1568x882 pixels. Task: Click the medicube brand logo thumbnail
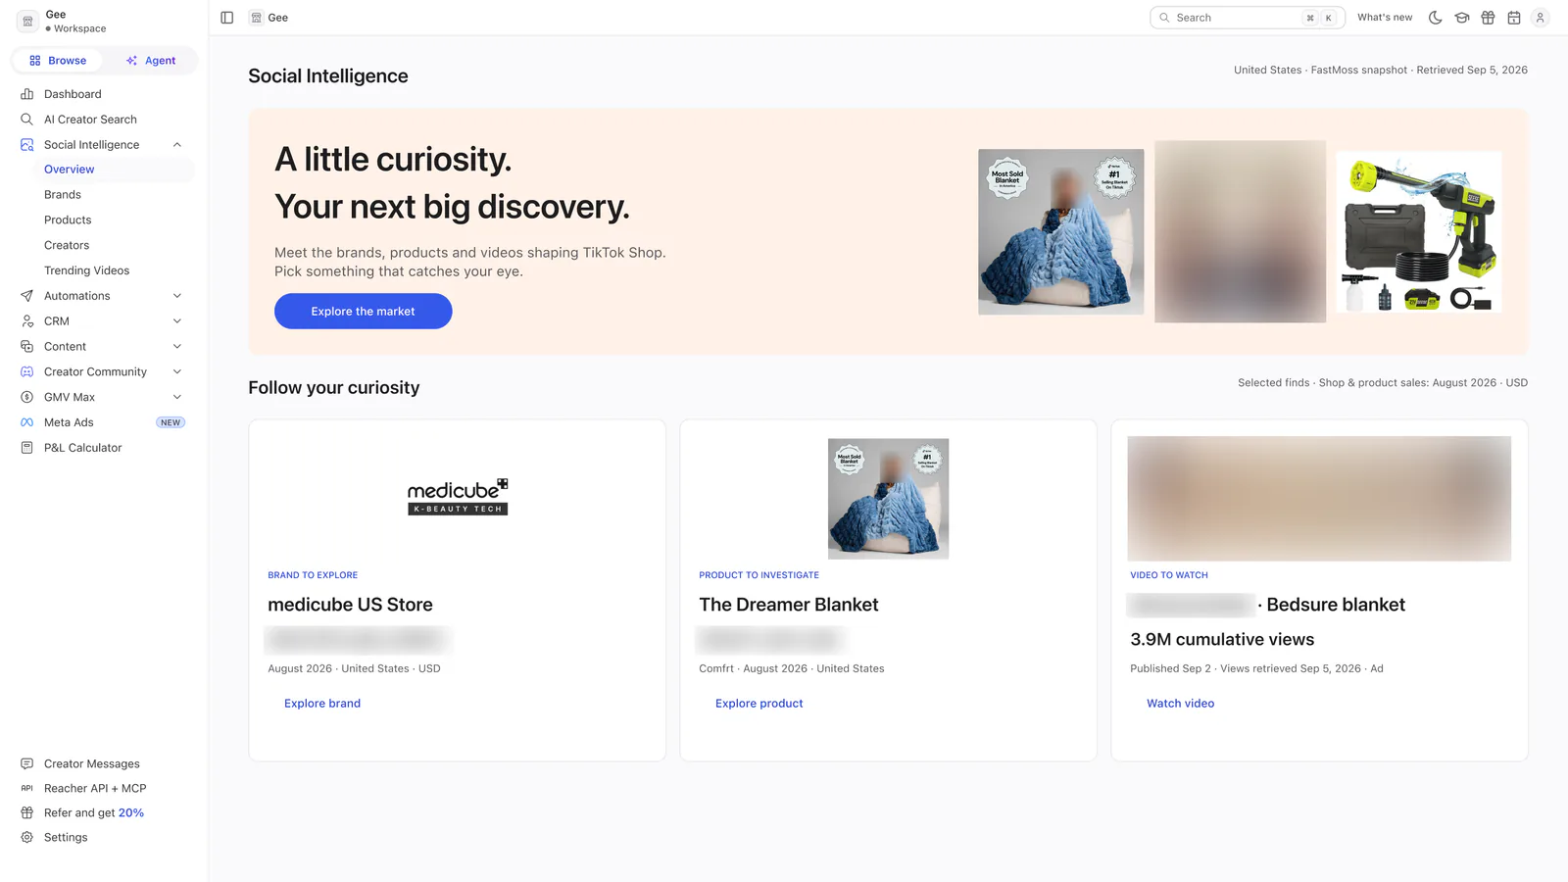458,497
